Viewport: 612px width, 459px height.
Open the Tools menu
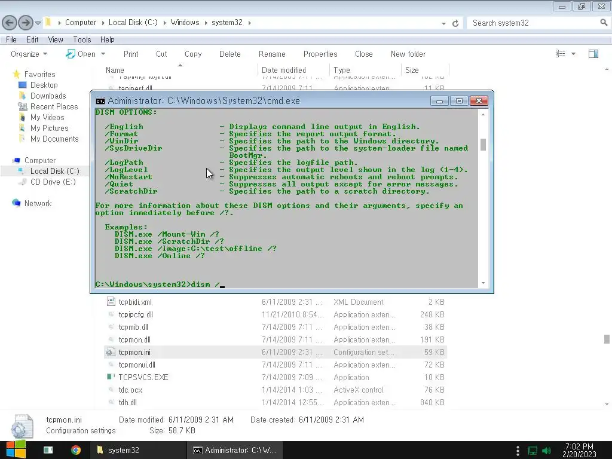point(82,39)
